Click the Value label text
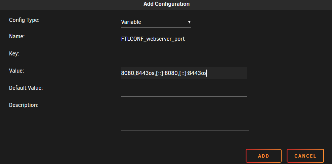 click(x=16, y=71)
